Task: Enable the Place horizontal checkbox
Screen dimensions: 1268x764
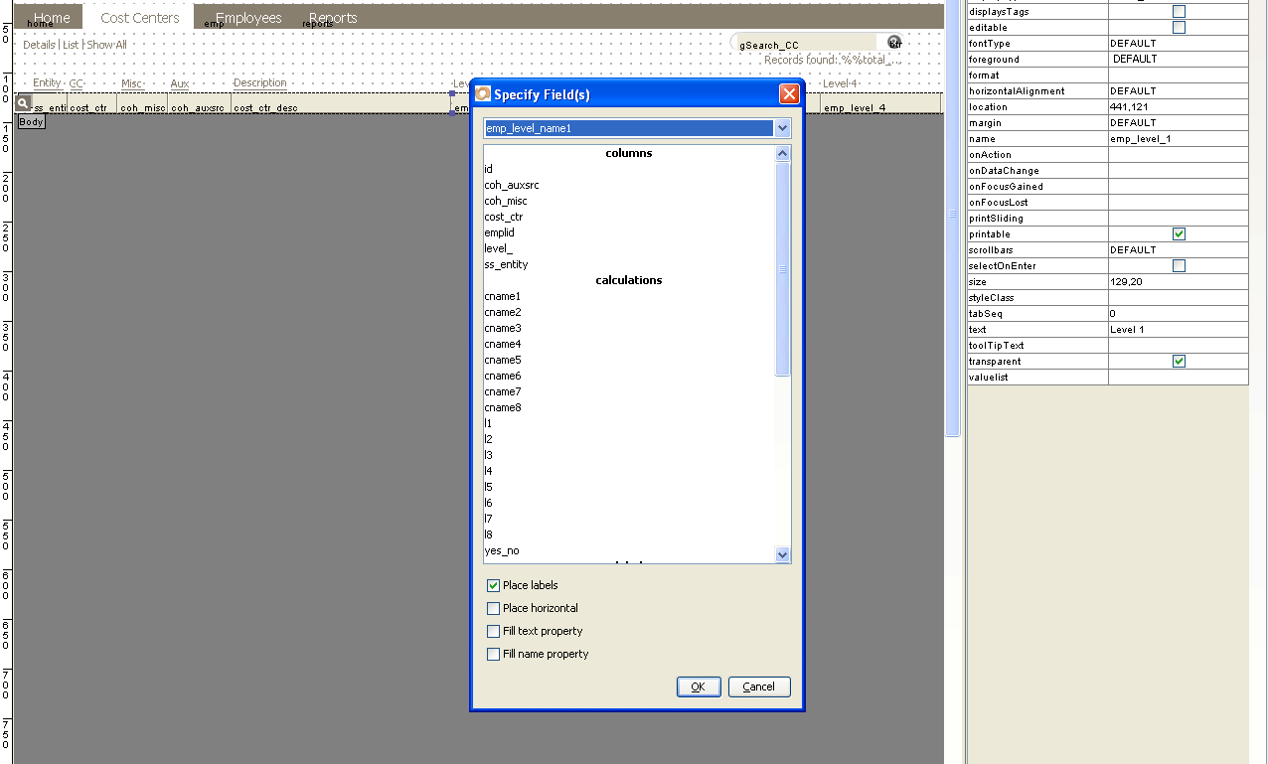Action: tap(493, 608)
